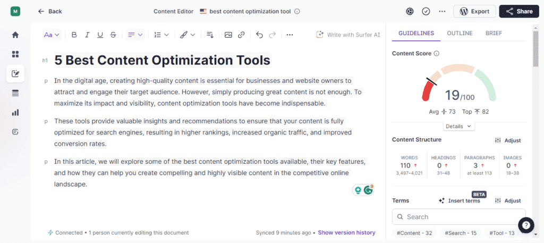The width and height of the screenshot is (544, 243).
Task: Open the stacked rows sidebar icon
Action: [15, 93]
